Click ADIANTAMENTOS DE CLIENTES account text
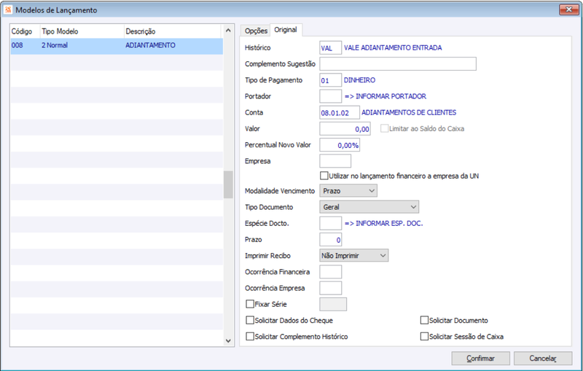Image resolution: width=583 pixels, height=371 pixels. 409,113
